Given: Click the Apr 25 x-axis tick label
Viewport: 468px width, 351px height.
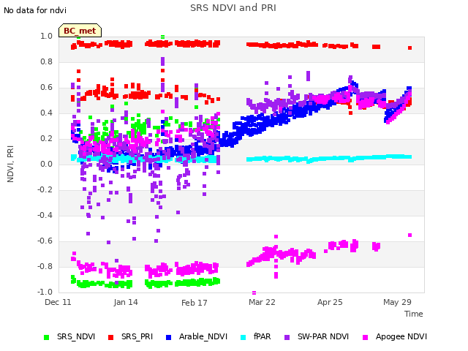Looking at the screenshot, I should (x=330, y=302).
